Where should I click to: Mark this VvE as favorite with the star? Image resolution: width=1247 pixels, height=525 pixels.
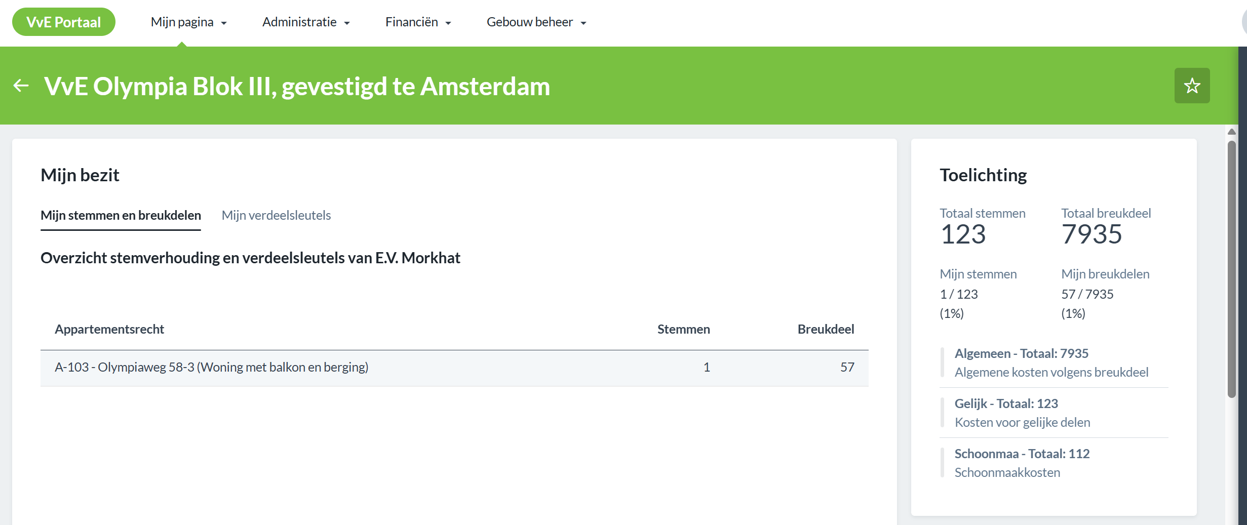coord(1192,86)
